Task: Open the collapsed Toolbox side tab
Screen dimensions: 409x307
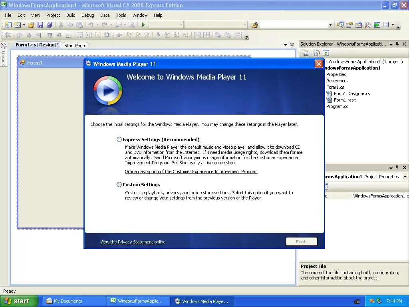Action: 4,54
